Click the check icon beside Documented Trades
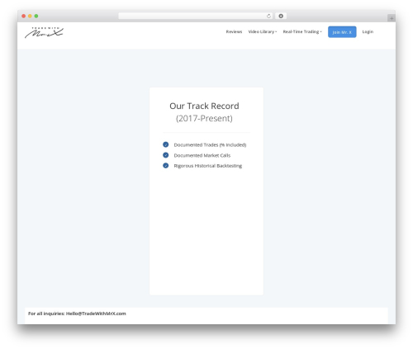Image resolution: width=413 pixels, height=349 pixels. coord(166,144)
